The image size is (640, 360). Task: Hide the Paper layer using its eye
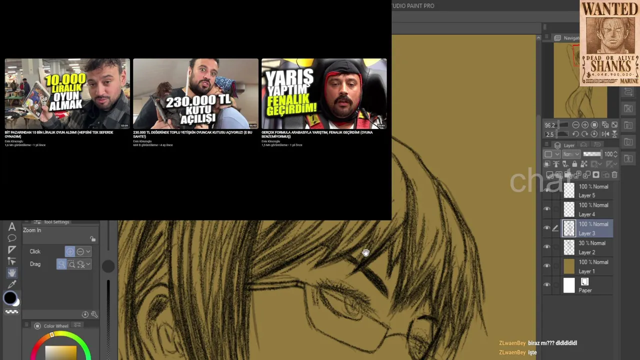pyautogui.click(x=547, y=285)
